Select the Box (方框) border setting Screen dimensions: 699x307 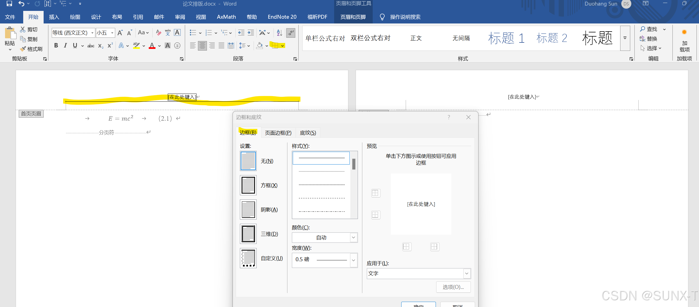[x=248, y=185]
